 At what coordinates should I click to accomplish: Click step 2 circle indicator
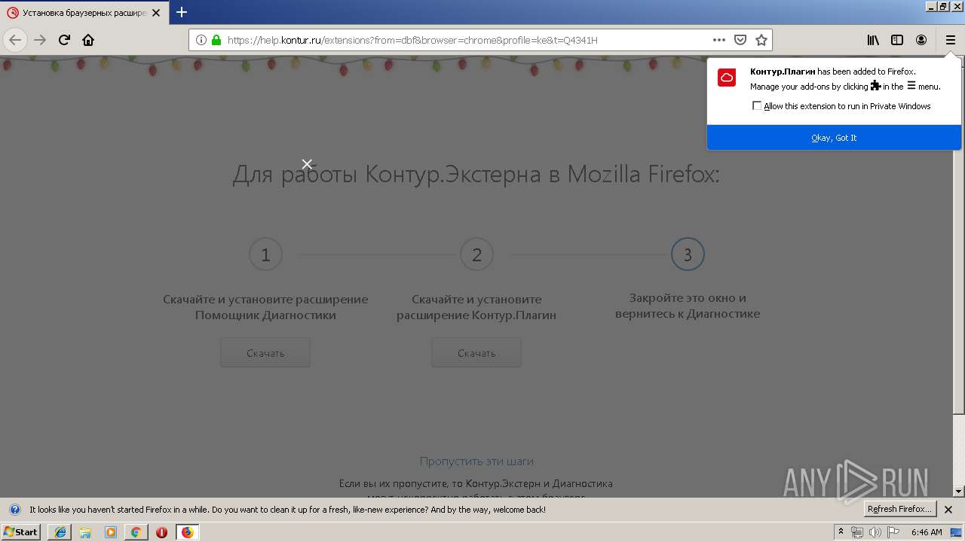point(476,254)
